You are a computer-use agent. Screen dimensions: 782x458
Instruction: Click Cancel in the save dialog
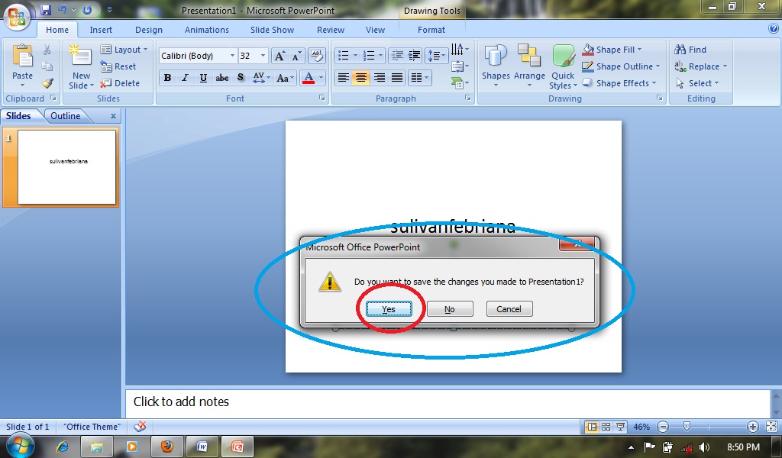pos(509,308)
